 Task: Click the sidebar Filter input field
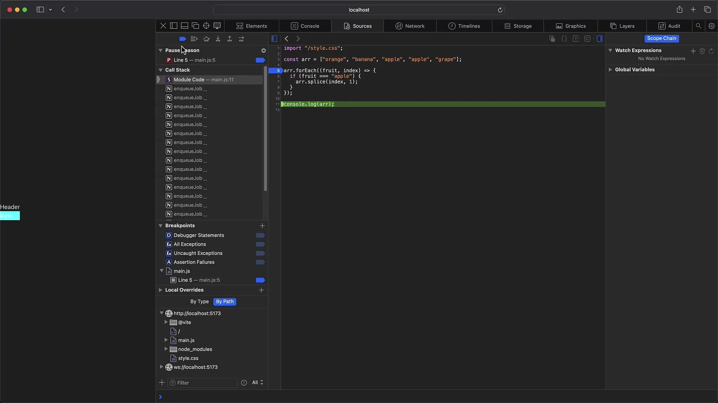203,383
